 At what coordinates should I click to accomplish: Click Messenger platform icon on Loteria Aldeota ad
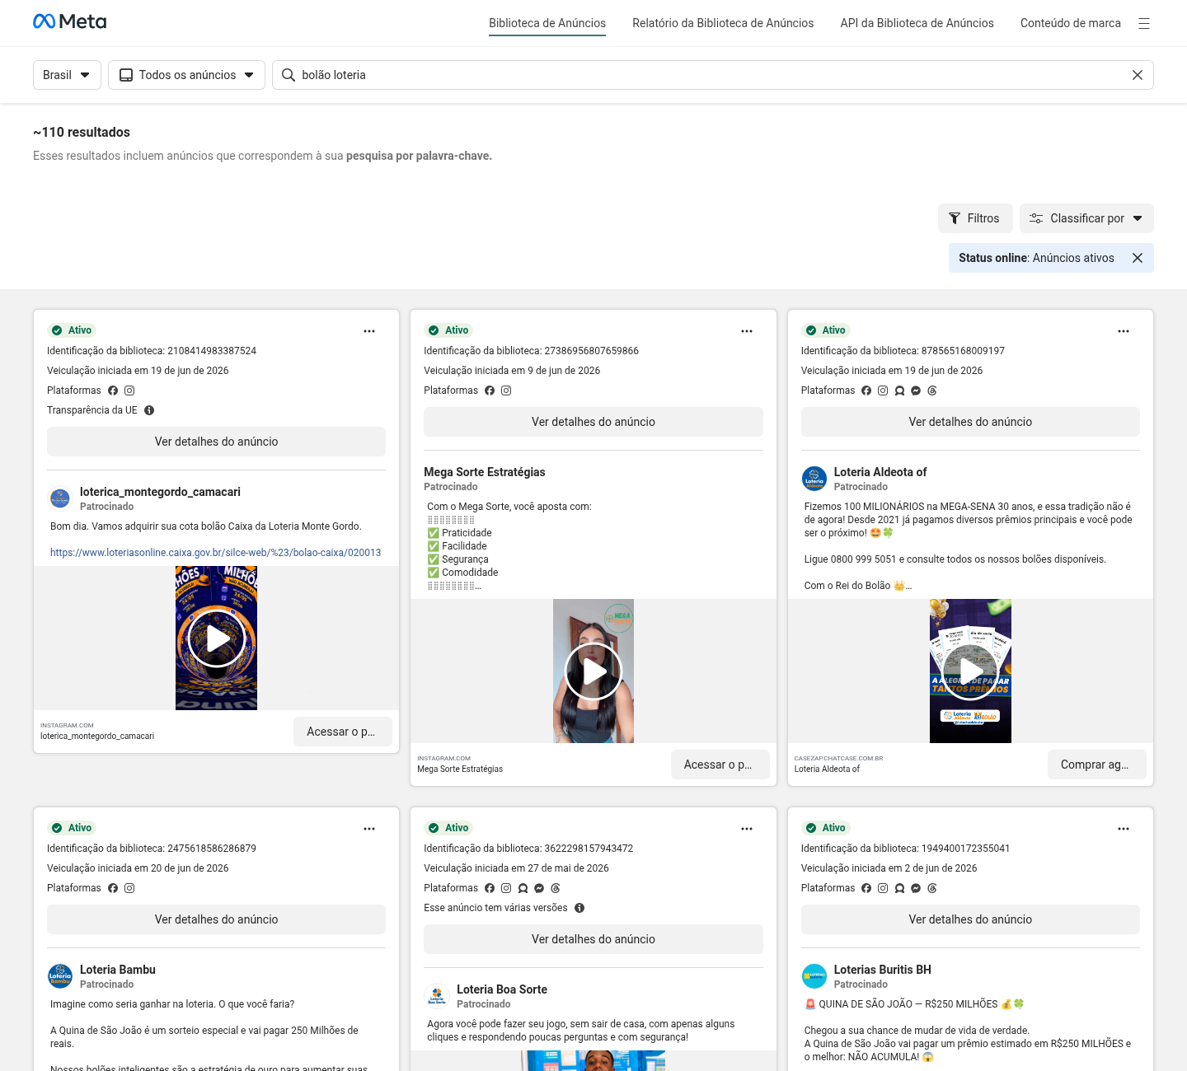(x=916, y=391)
